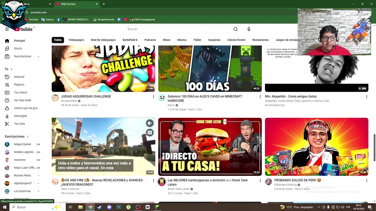
Task: Select the Podcasts filter chip
Action: point(150,40)
